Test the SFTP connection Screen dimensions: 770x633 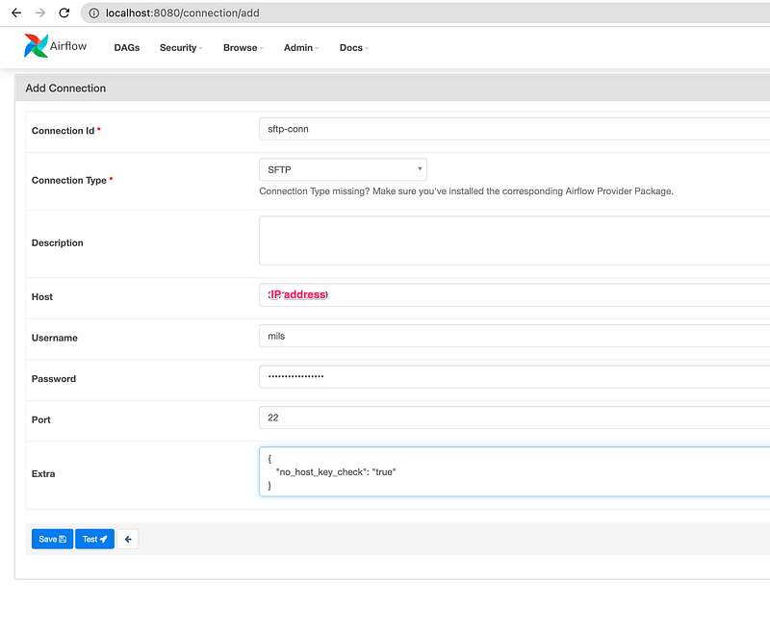[94, 539]
